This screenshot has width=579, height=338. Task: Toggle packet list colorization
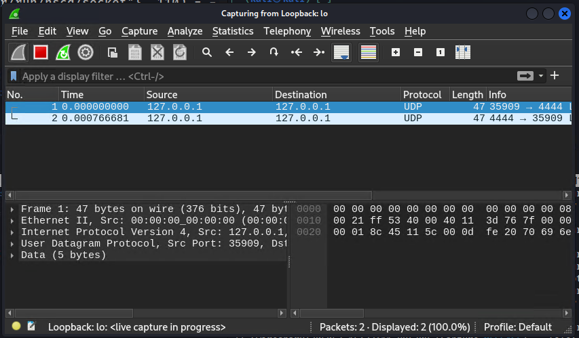tap(369, 52)
